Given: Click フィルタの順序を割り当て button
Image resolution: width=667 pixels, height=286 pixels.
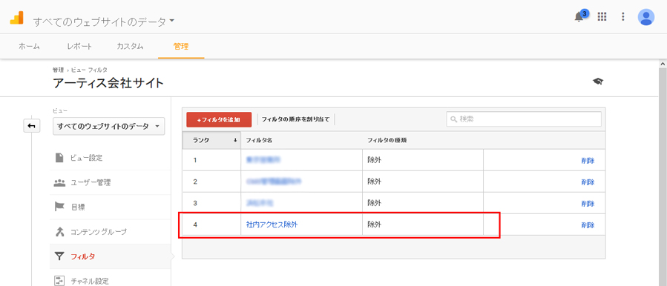Looking at the screenshot, I should 295,120.
